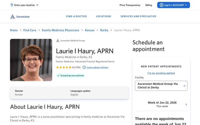
Task: Open the Locations menu
Action: [x=103, y=16]
